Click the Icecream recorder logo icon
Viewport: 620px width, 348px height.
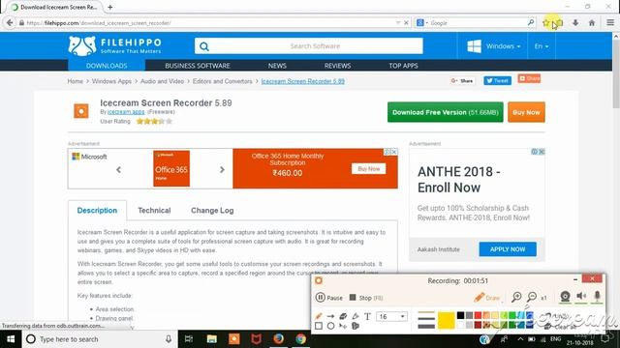[x=319, y=280]
